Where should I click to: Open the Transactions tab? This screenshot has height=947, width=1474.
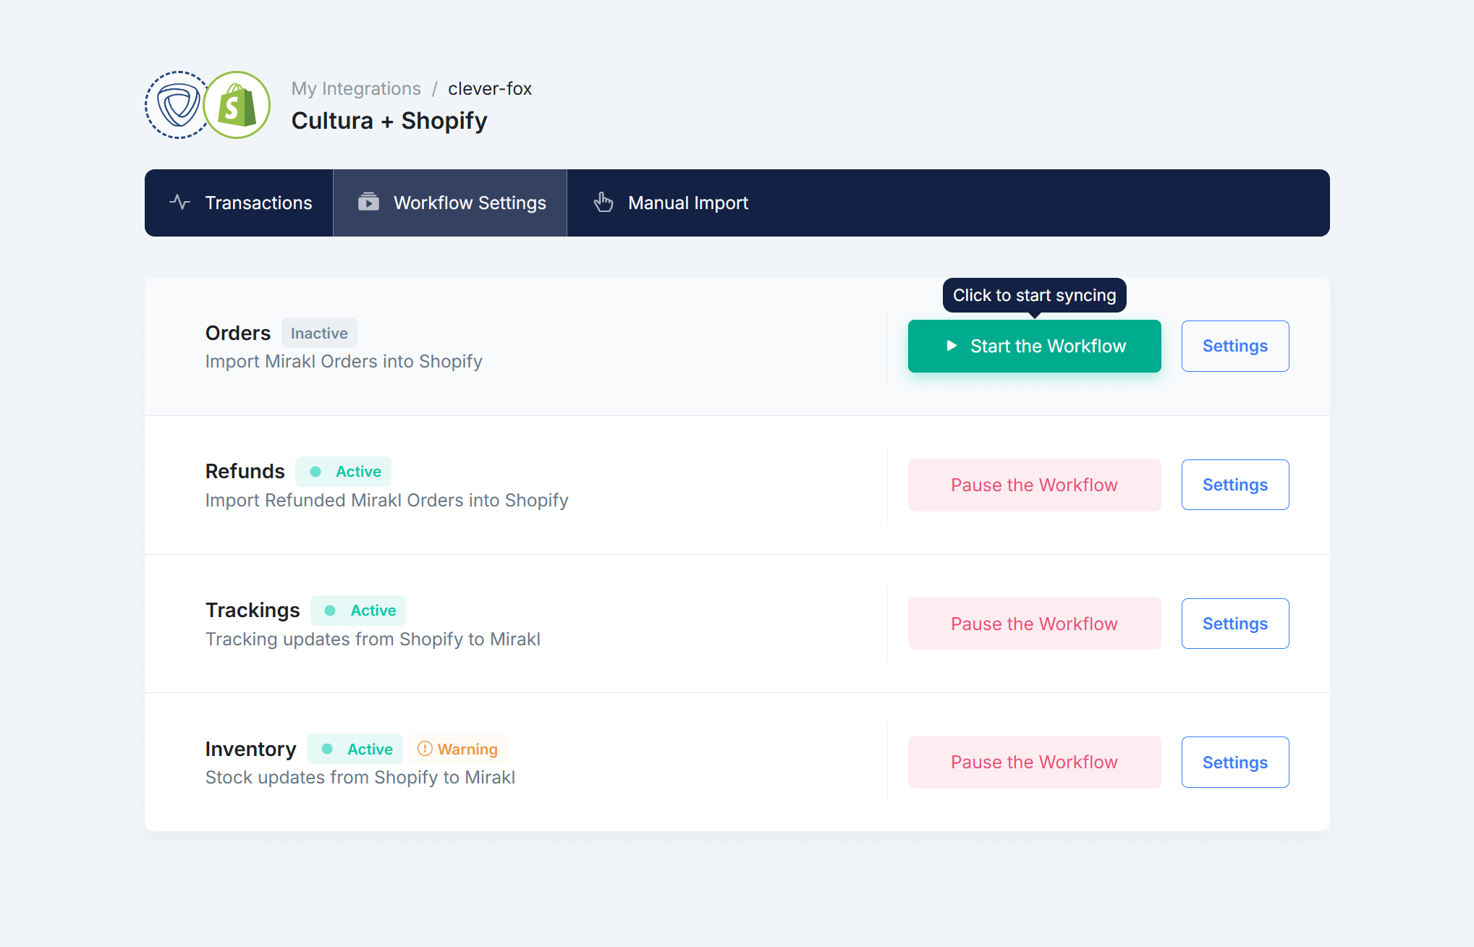(x=240, y=203)
